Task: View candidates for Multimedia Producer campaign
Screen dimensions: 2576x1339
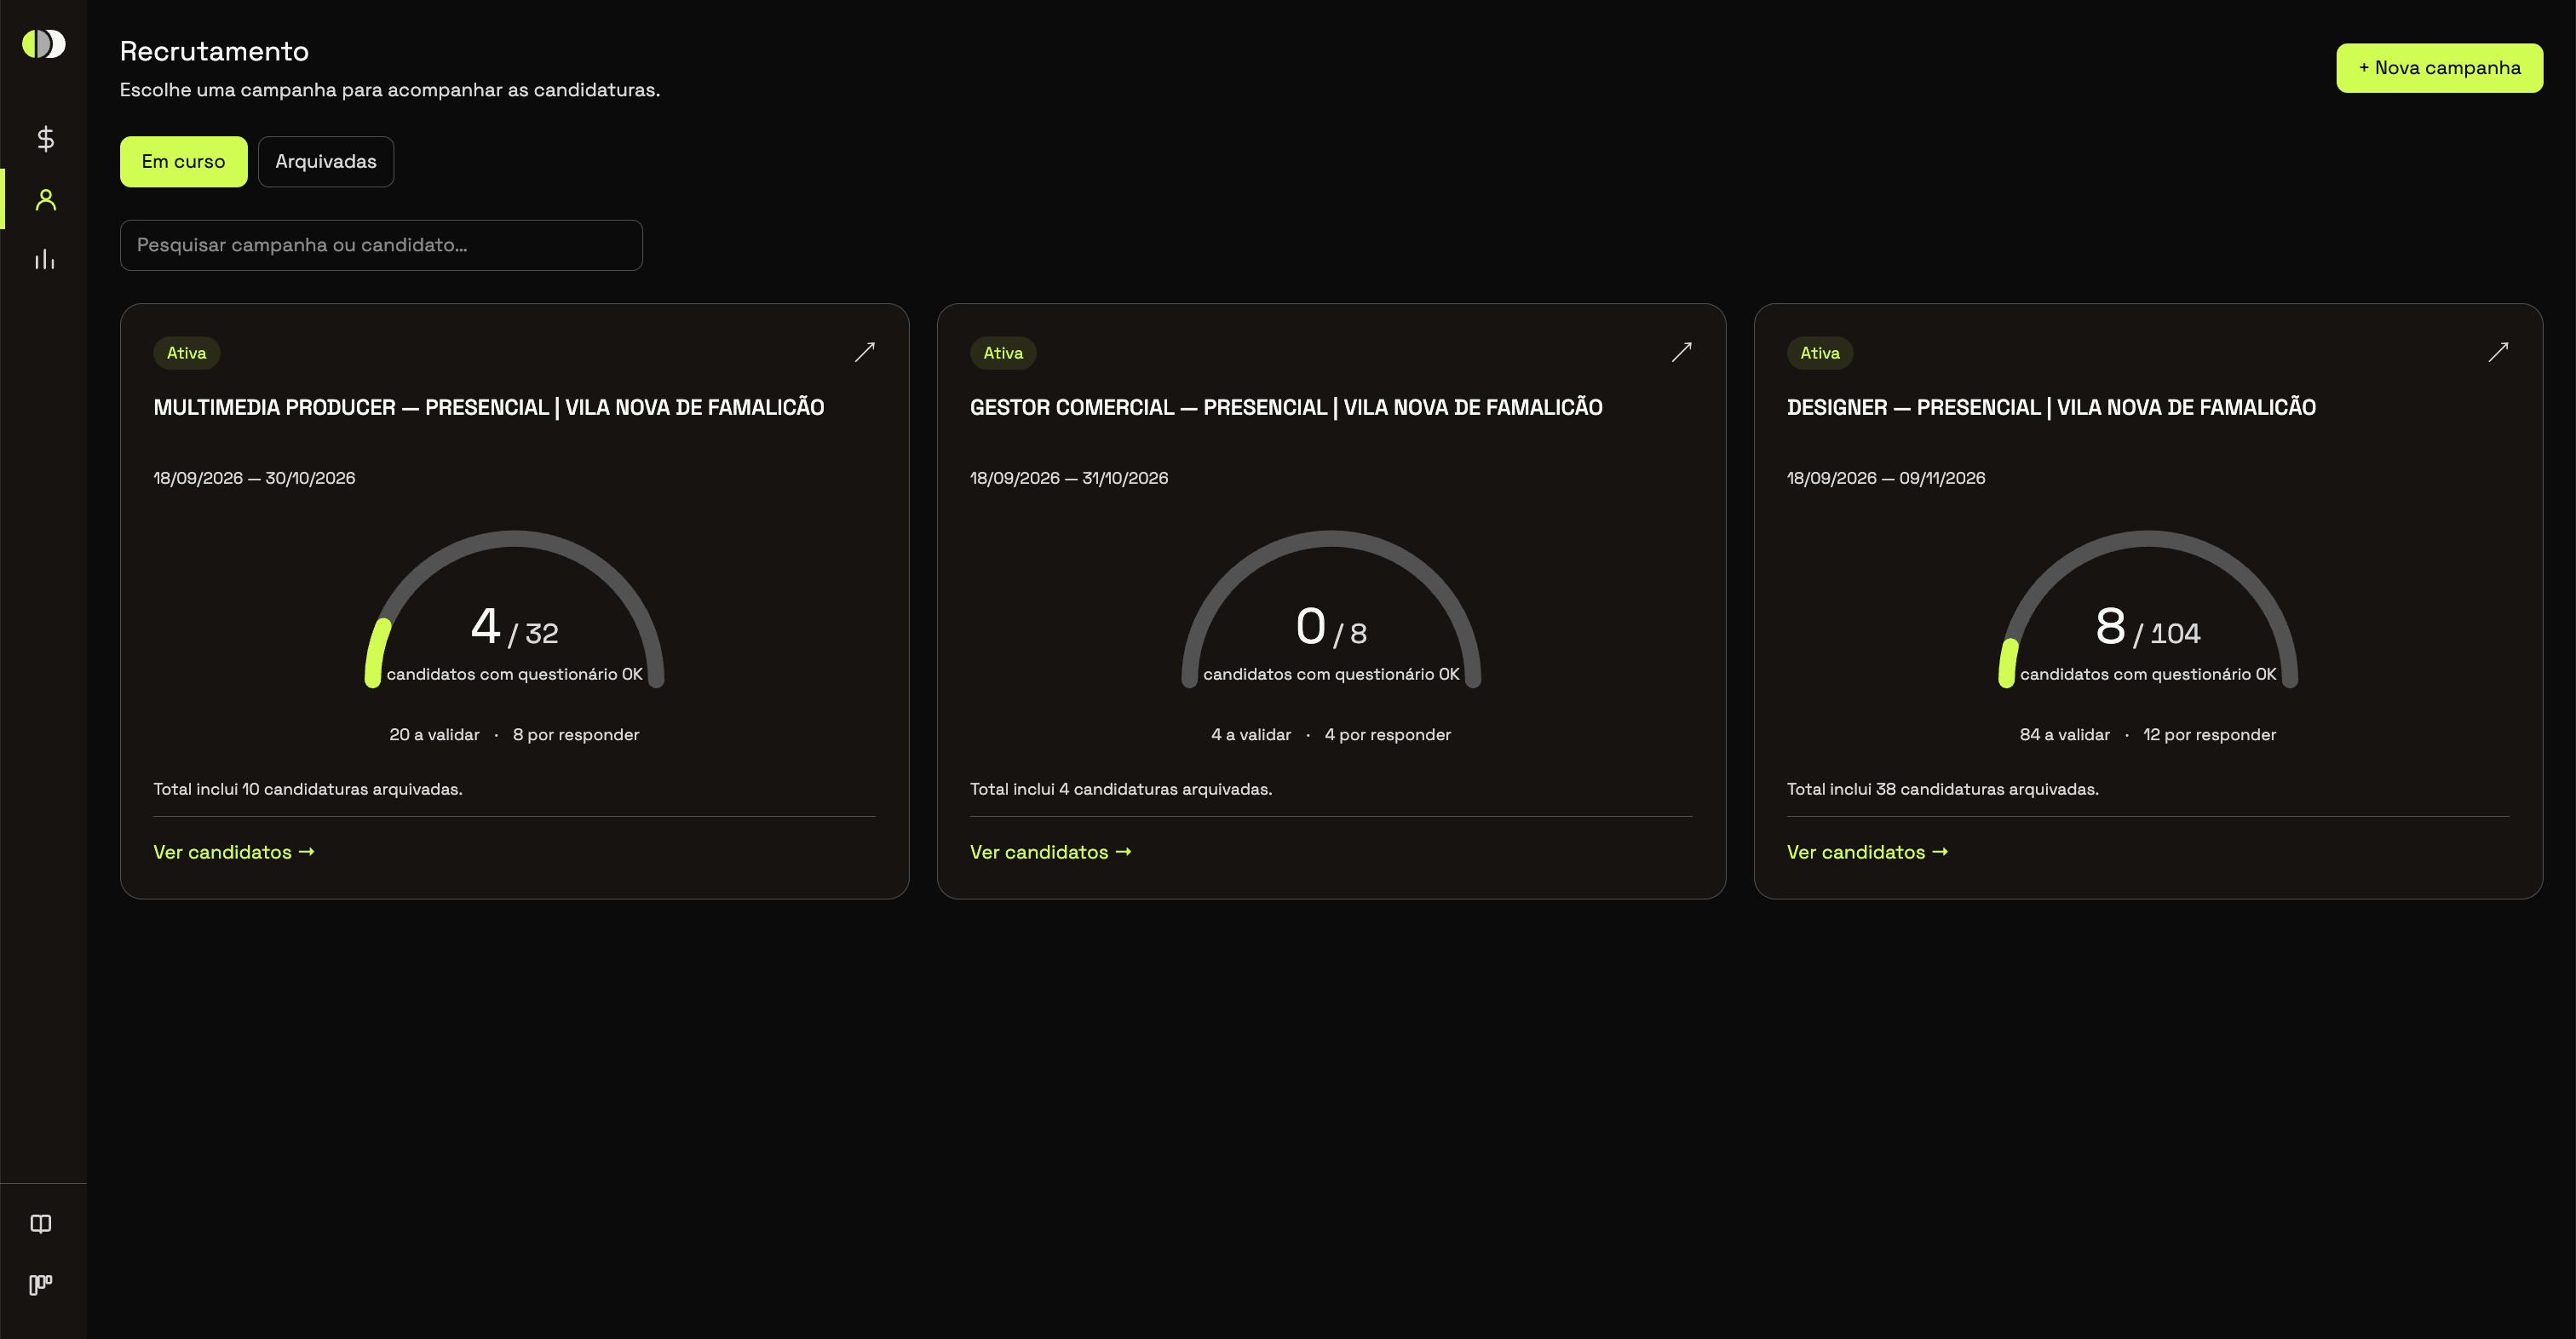Action: [234, 852]
